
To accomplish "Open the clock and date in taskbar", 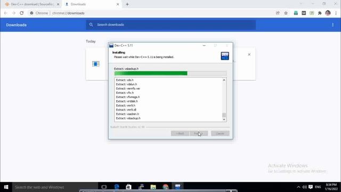I will coord(331,187).
